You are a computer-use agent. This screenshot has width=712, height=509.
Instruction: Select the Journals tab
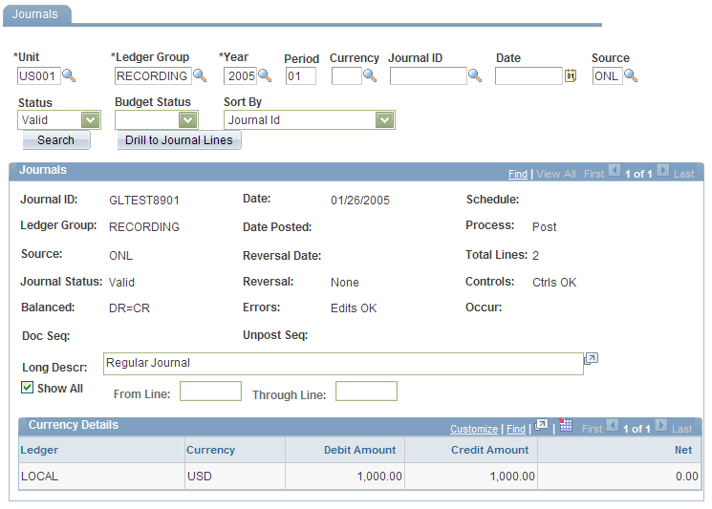[35, 14]
